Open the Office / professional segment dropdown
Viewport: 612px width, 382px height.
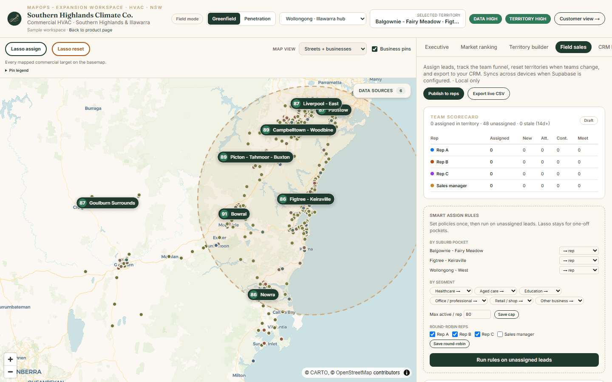(459, 301)
